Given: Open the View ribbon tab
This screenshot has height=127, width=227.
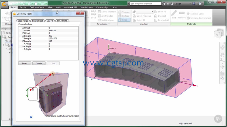Looking at the screenshot, I should coord(50,7).
